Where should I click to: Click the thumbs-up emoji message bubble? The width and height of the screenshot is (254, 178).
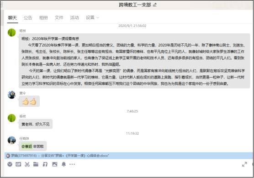[29, 101]
